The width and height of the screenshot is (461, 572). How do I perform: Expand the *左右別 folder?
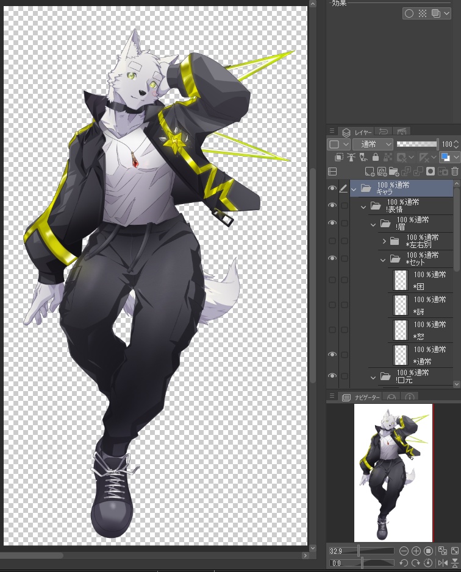tap(384, 241)
